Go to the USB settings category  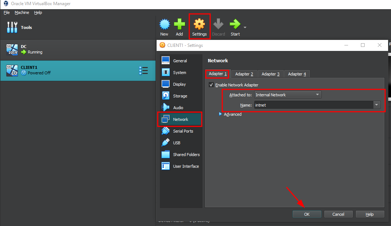point(176,143)
